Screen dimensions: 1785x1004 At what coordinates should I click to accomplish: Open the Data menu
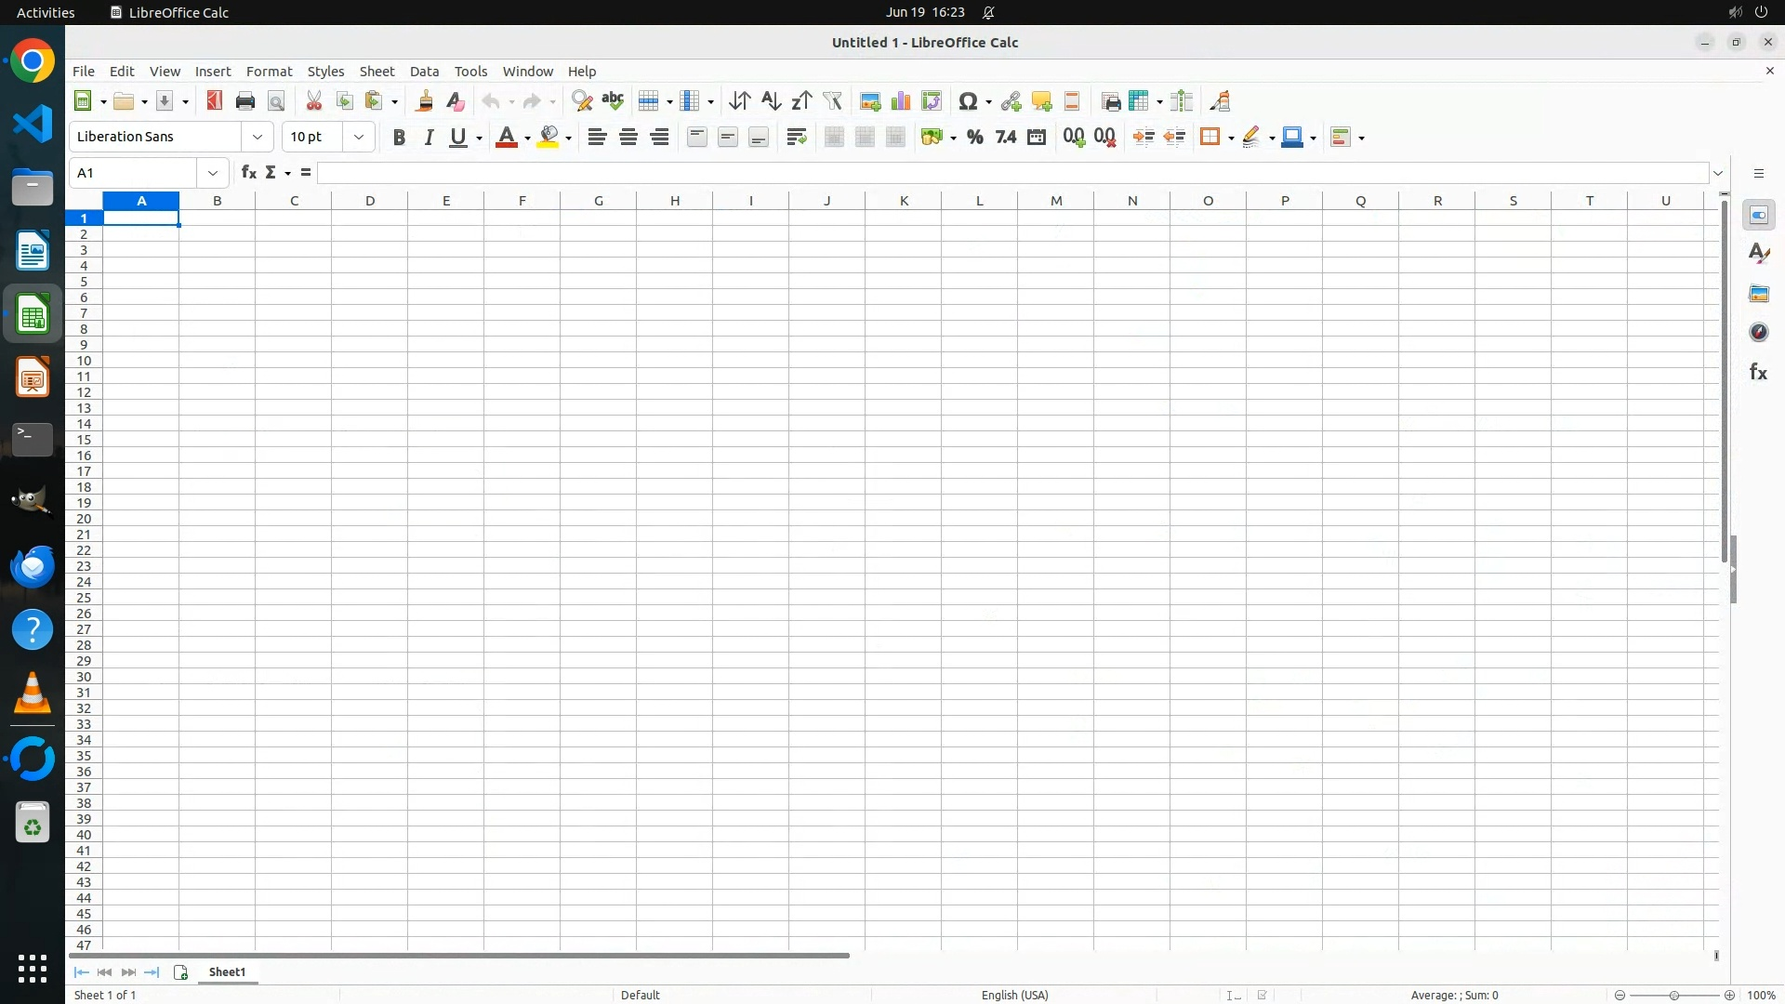point(424,72)
